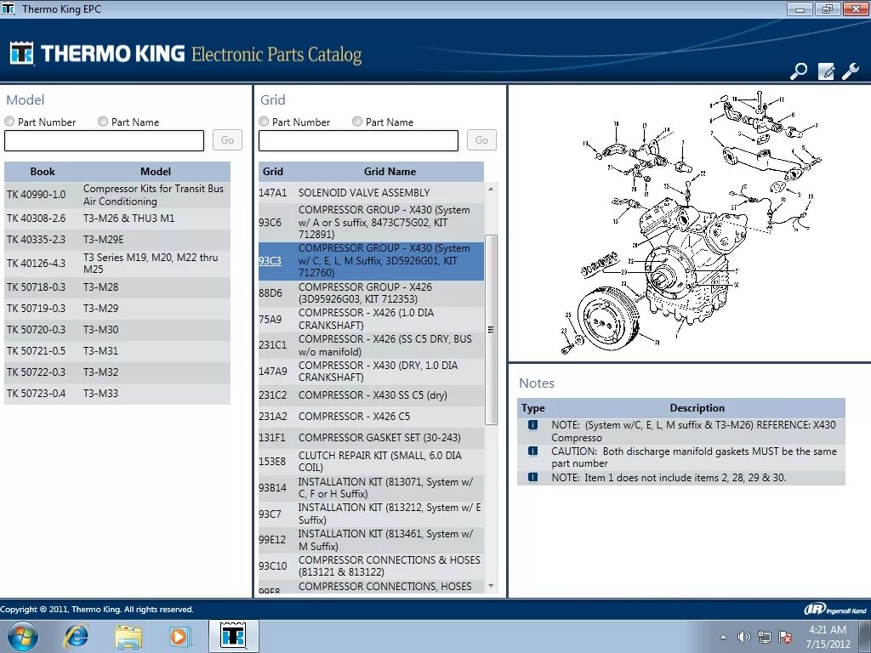Select the T3-M29 model row
This screenshot has height=653, width=871.
coord(117,309)
